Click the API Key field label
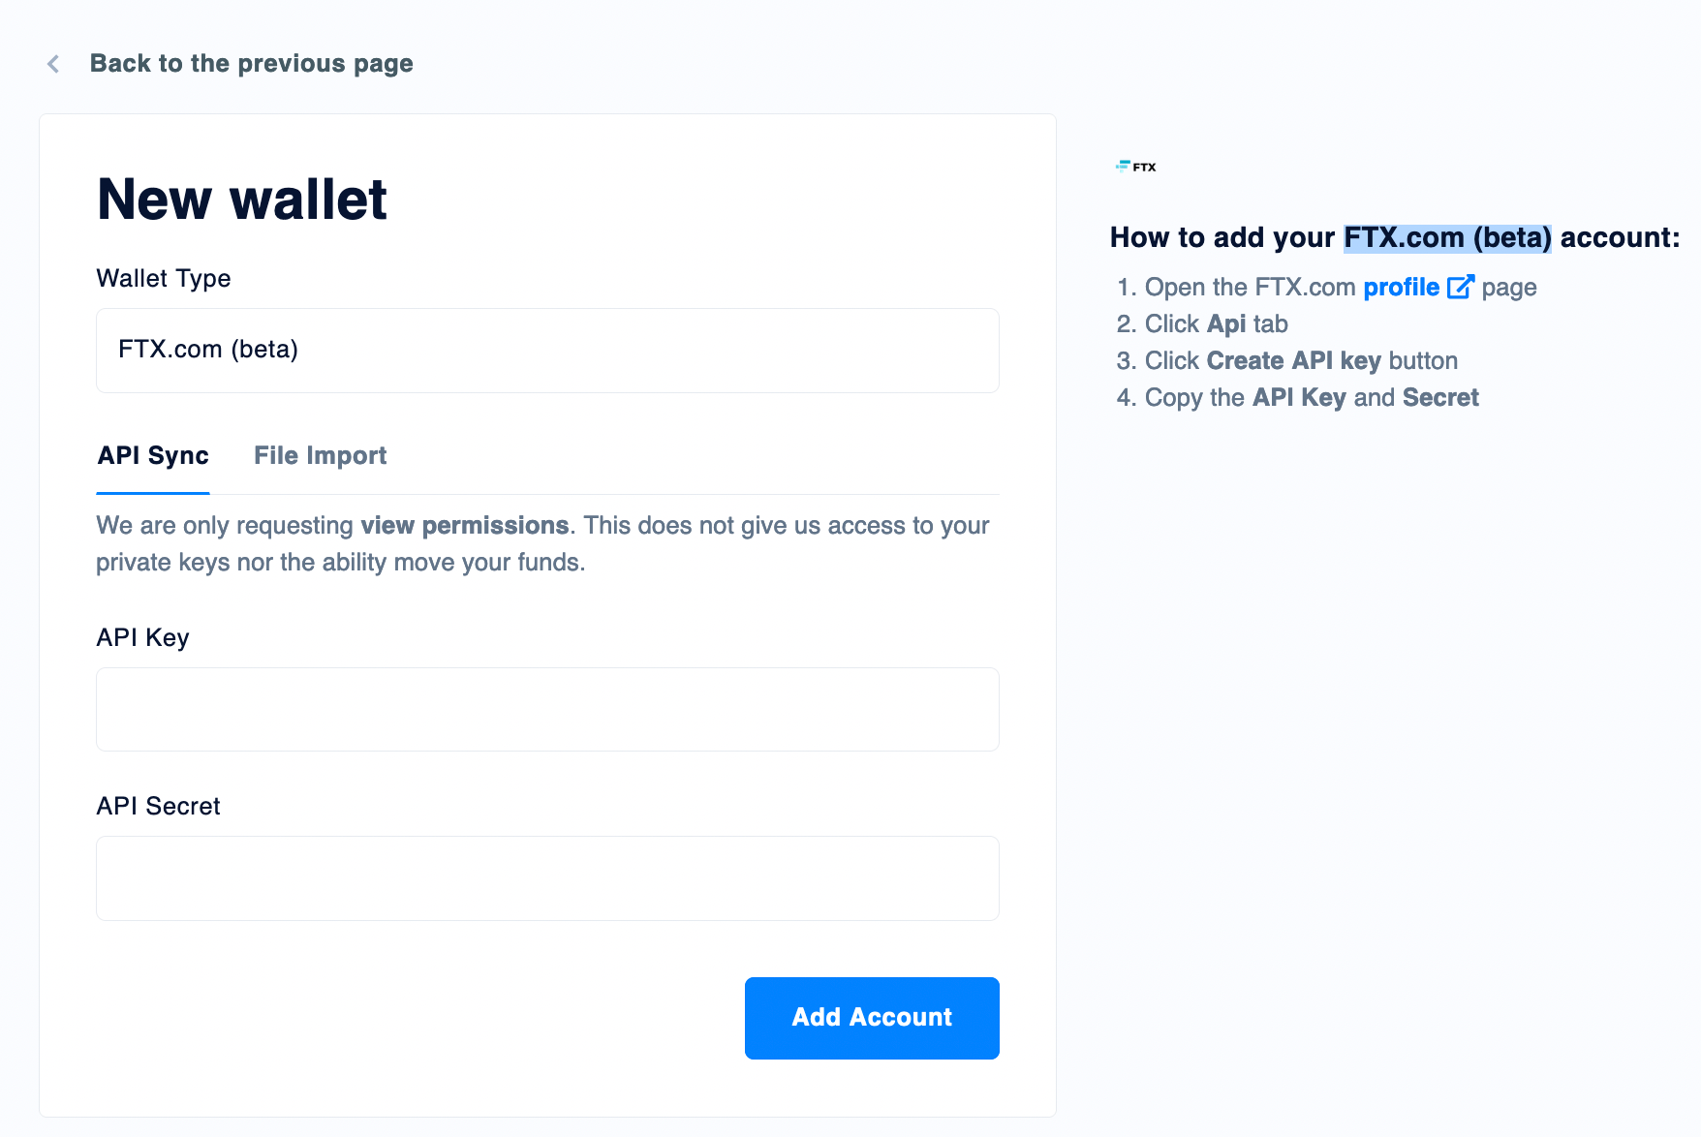Viewport: 1701px width, 1137px height. click(143, 637)
